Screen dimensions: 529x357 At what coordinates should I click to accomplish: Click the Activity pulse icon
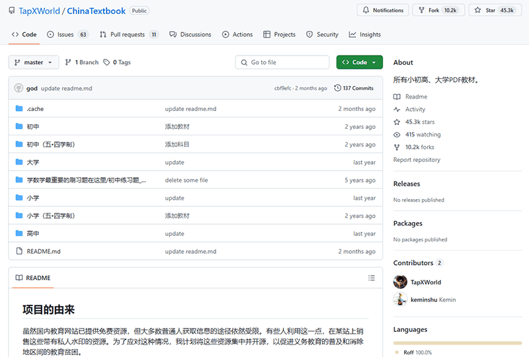(x=397, y=109)
